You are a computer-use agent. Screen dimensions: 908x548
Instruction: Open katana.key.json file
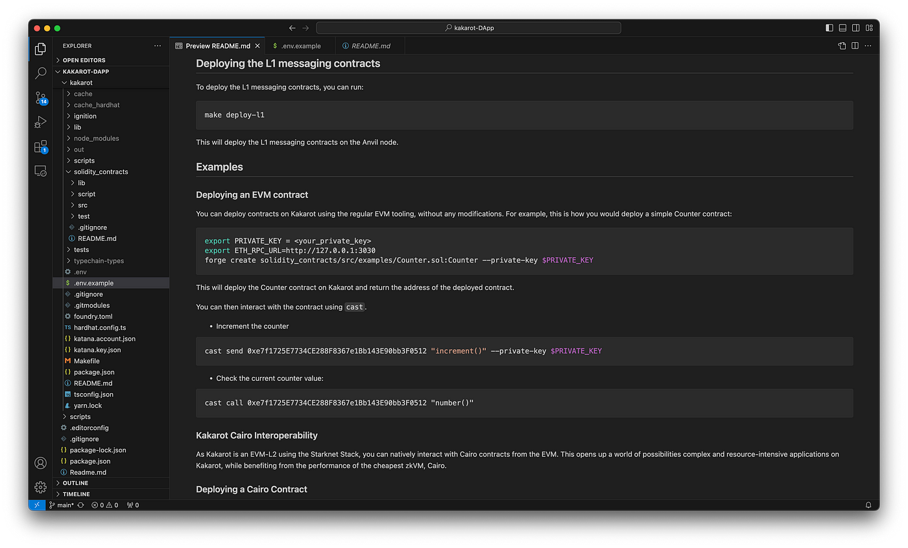111,350
